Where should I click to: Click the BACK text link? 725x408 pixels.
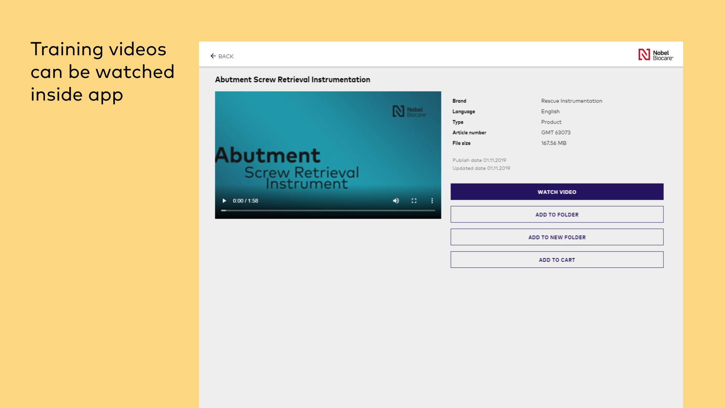point(226,56)
